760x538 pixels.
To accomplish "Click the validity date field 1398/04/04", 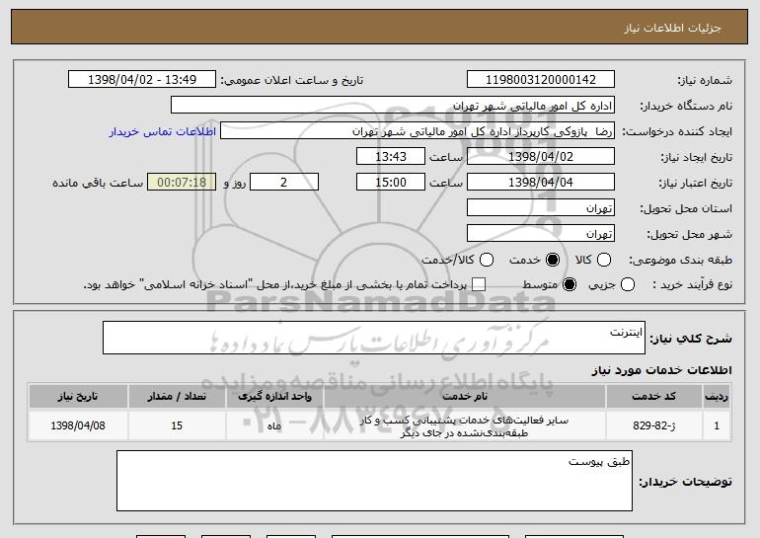I will pos(541,183).
